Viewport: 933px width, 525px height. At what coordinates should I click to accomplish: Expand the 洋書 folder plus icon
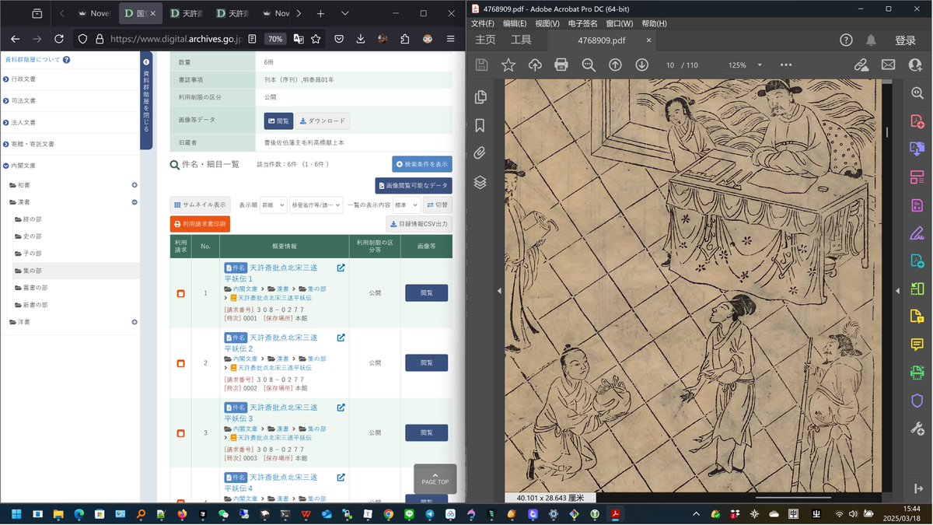coord(135,322)
